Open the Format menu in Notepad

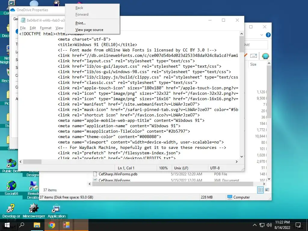[46, 28]
